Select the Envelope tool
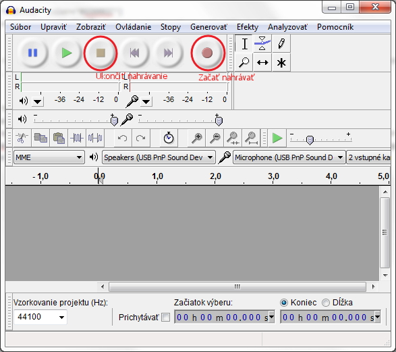This screenshot has height=352, width=396. [x=262, y=44]
